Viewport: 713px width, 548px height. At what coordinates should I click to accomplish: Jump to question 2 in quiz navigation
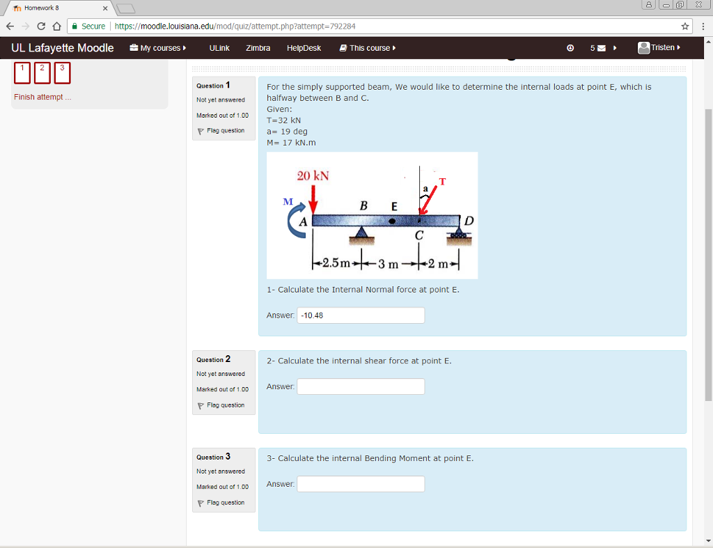click(x=42, y=72)
